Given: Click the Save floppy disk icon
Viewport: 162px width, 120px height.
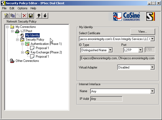Looking at the screenshot, I should 31,16.
